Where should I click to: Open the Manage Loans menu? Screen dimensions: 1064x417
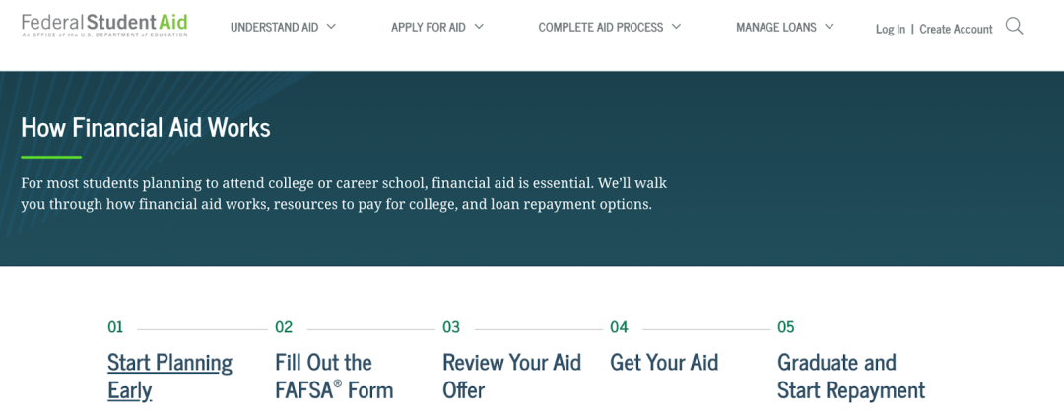[776, 28]
